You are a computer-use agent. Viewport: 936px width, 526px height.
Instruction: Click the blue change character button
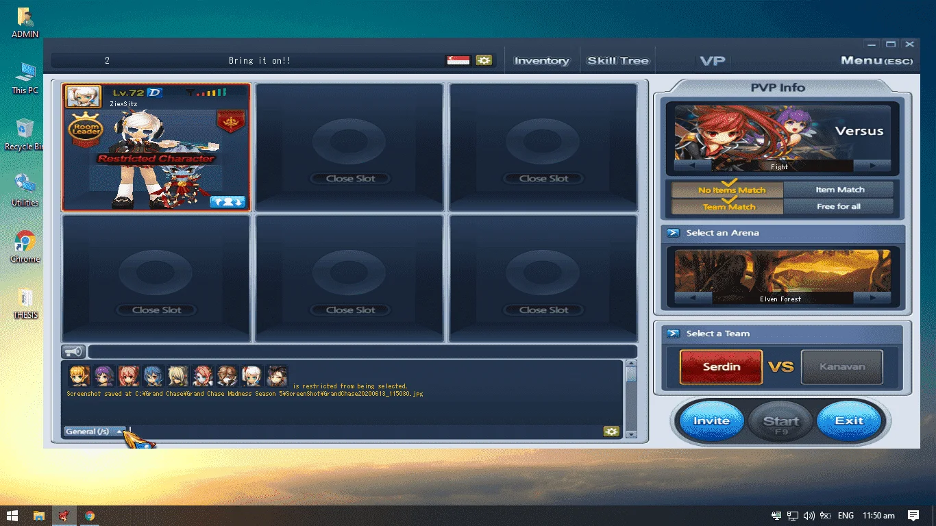coord(227,201)
